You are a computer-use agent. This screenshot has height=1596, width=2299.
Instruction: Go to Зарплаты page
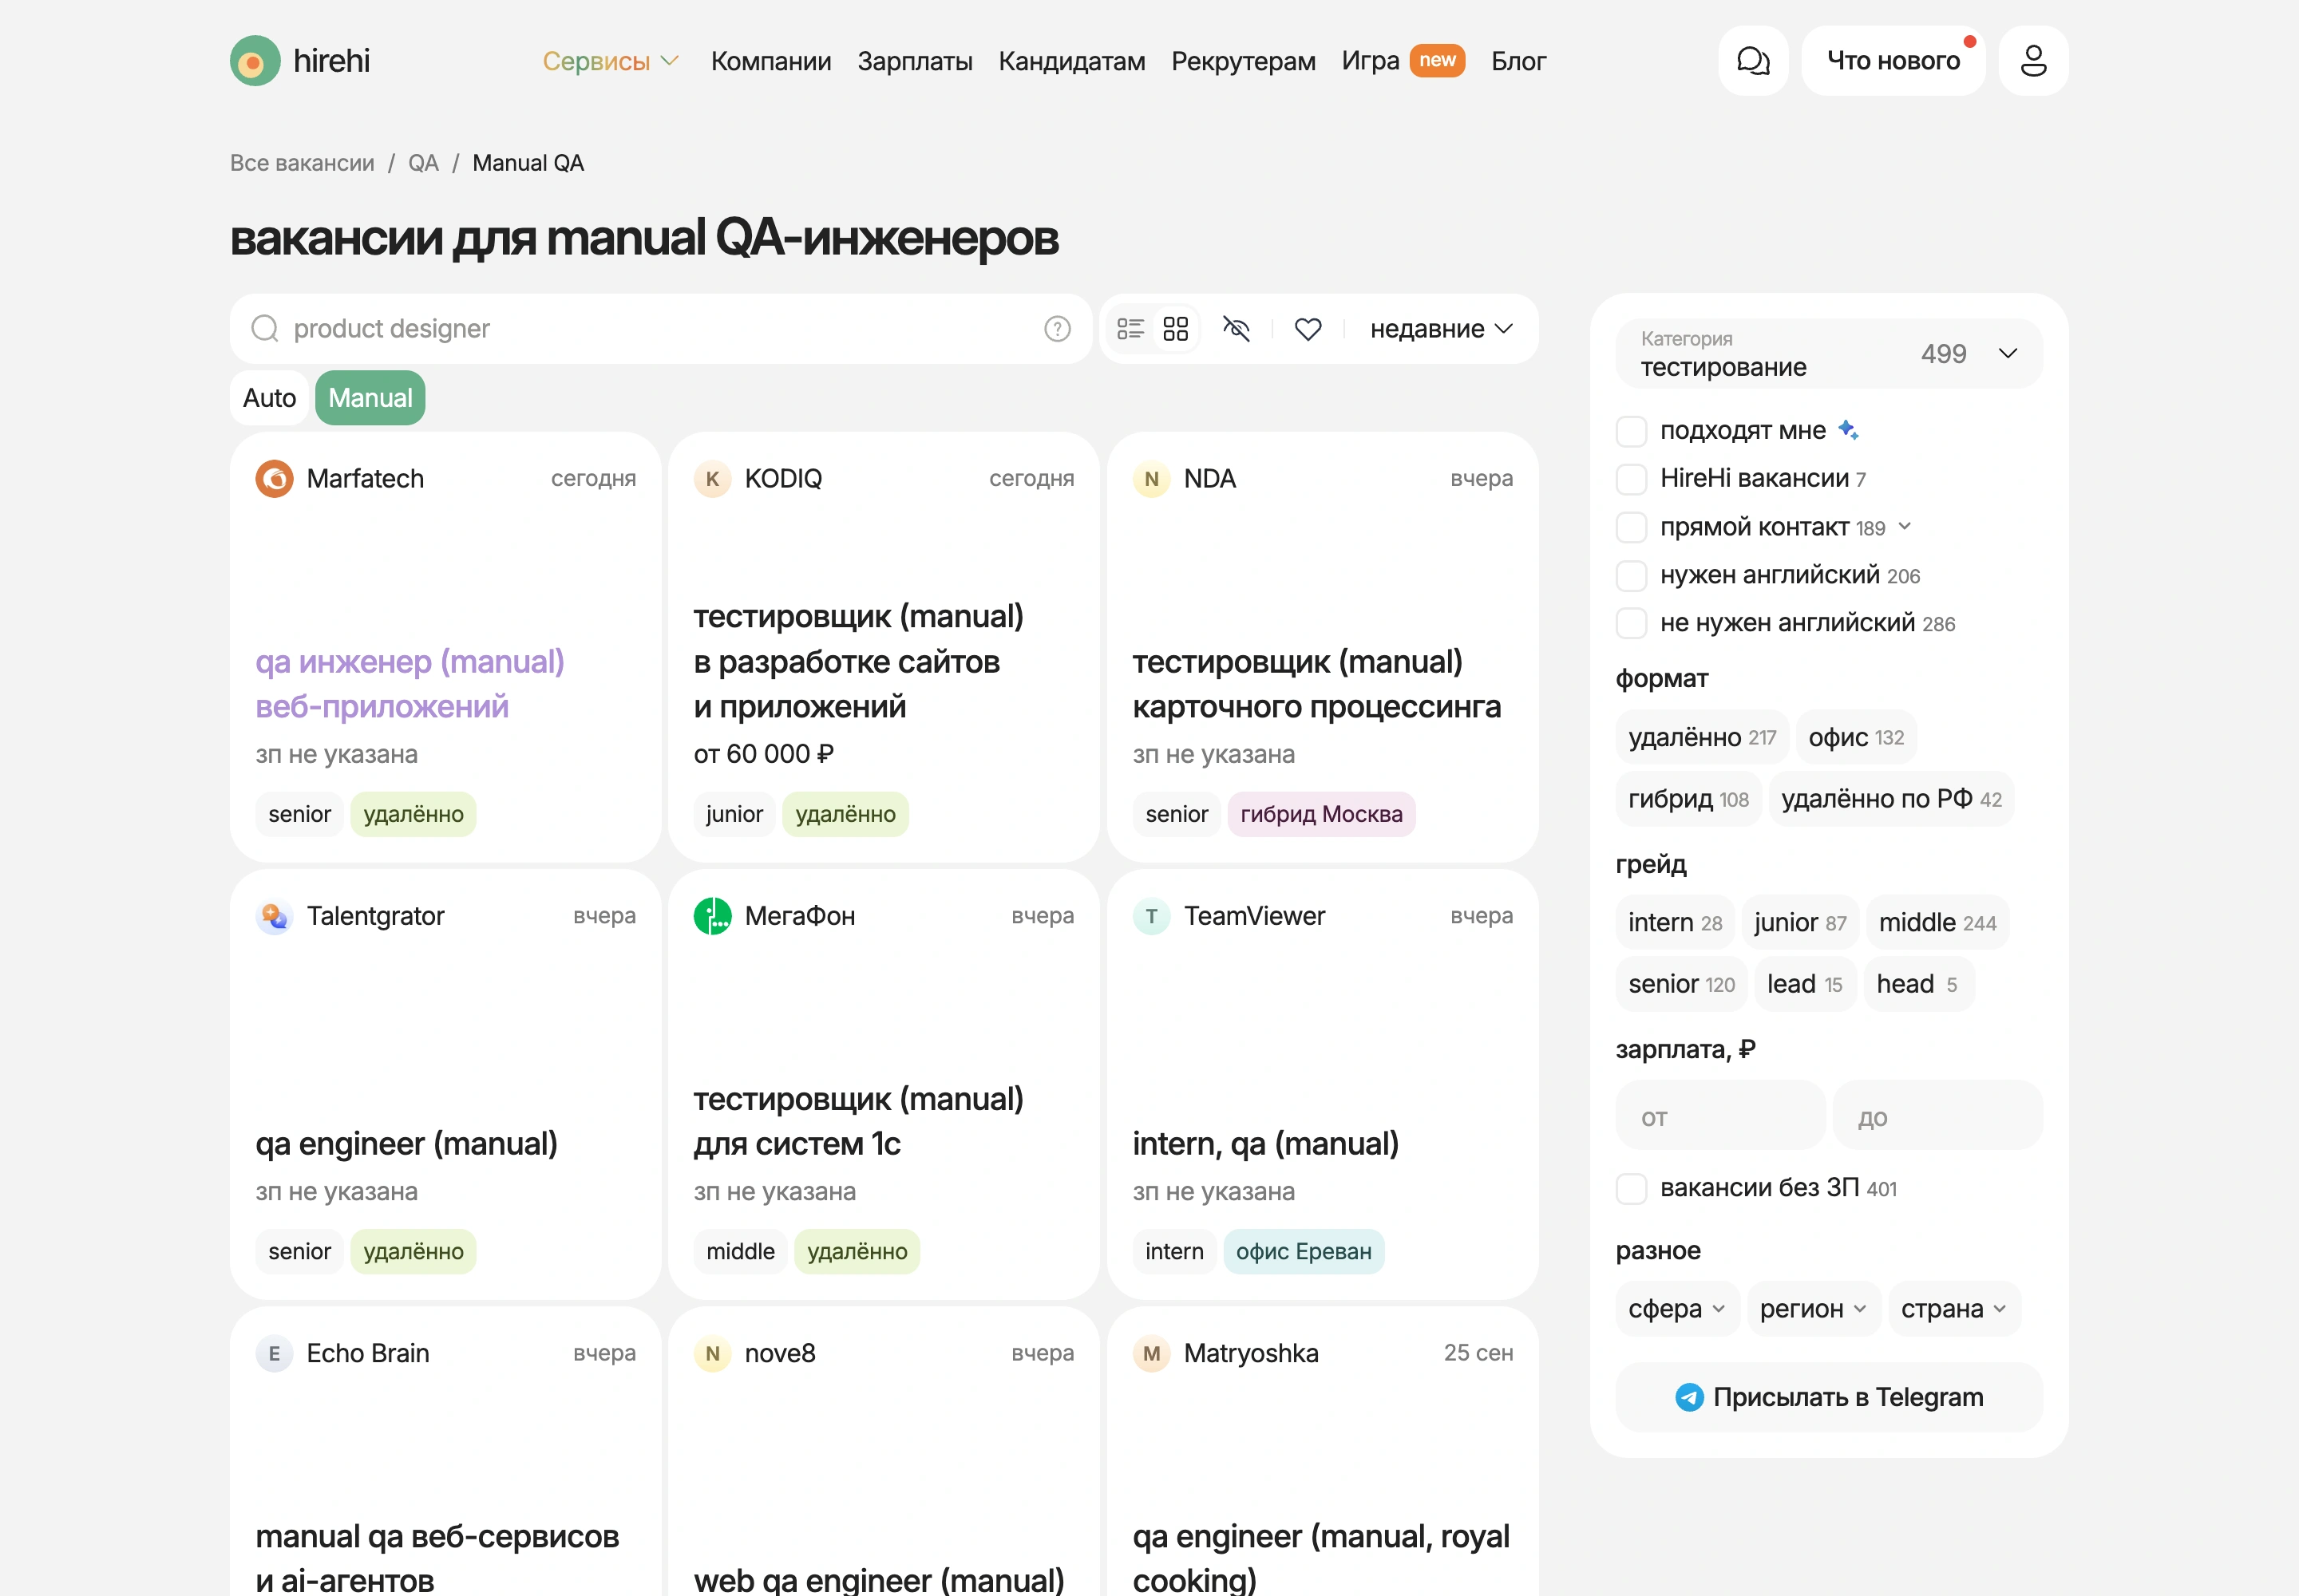pyautogui.click(x=914, y=61)
